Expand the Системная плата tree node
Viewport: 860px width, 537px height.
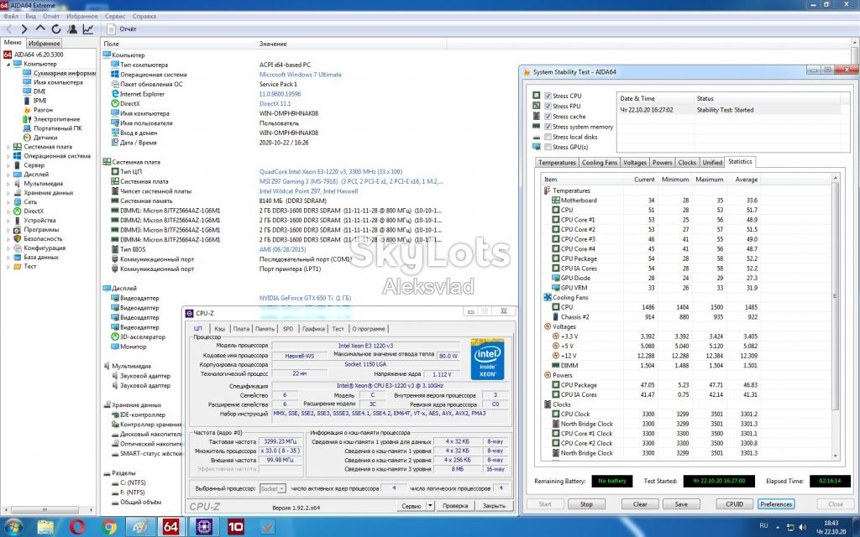tap(8, 147)
